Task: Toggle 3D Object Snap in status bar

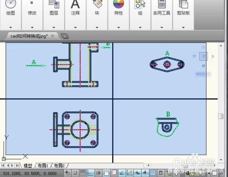Action: (x=114, y=173)
